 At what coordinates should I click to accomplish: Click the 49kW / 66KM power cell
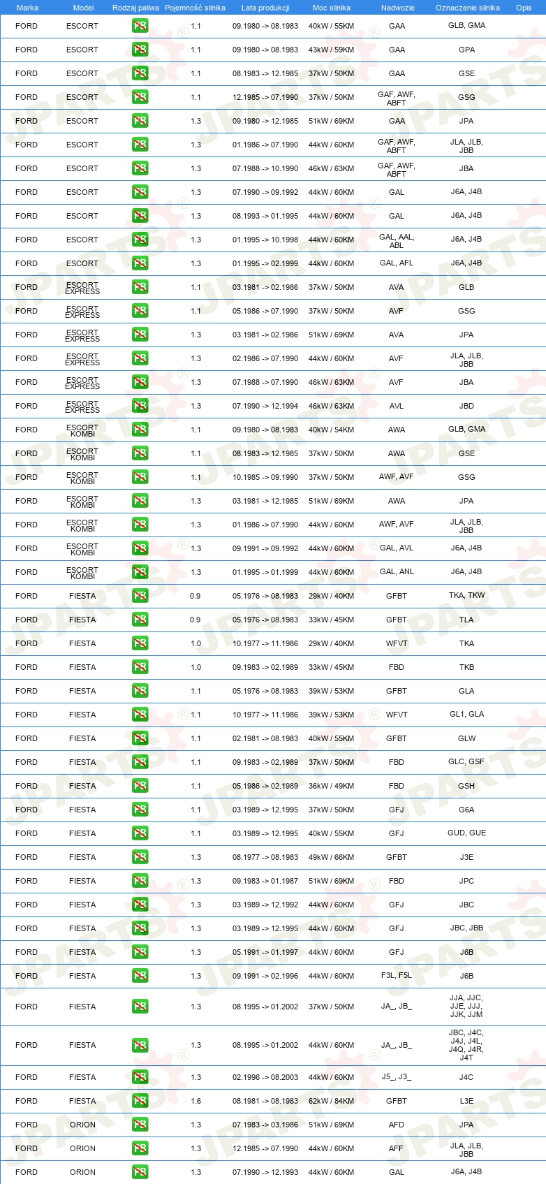tap(331, 857)
